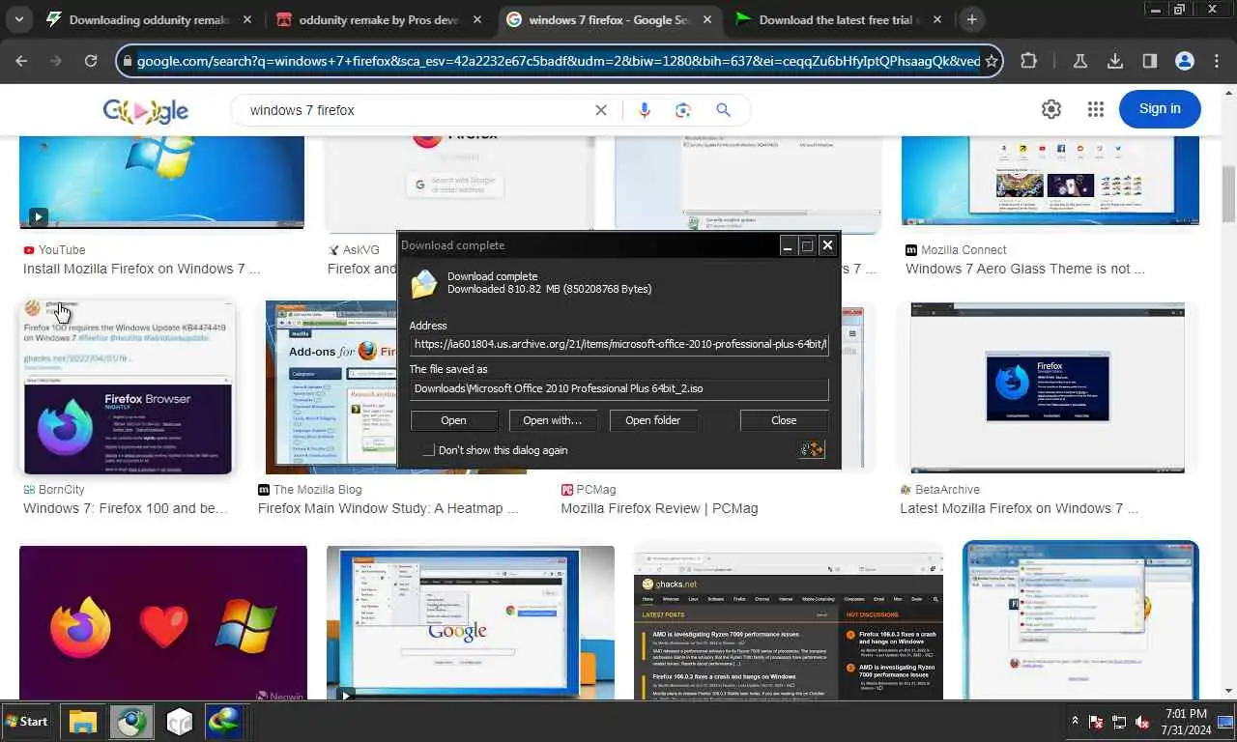The width and height of the screenshot is (1237, 742).
Task: Open Google quick settings gear
Action: point(1051,109)
